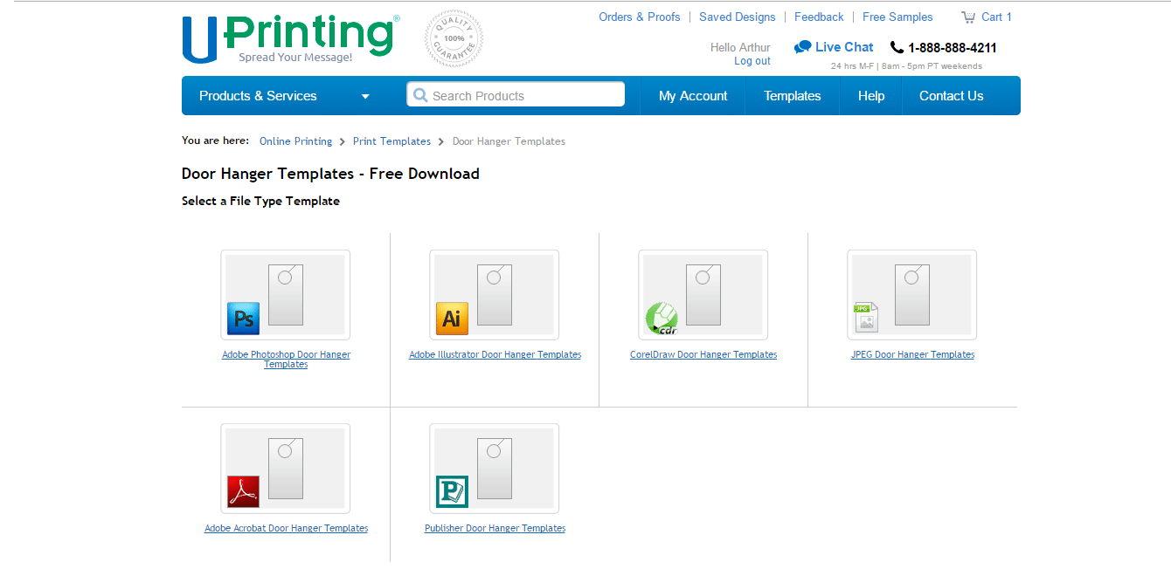Focus the Search Products field
This screenshot has height=569, width=1171.
pyautogui.click(x=516, y=94)
